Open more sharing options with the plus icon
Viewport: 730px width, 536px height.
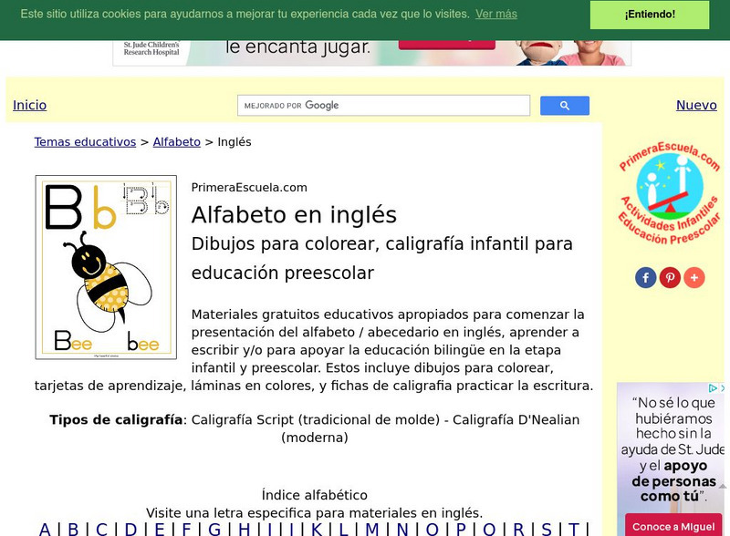click(693, 276)
